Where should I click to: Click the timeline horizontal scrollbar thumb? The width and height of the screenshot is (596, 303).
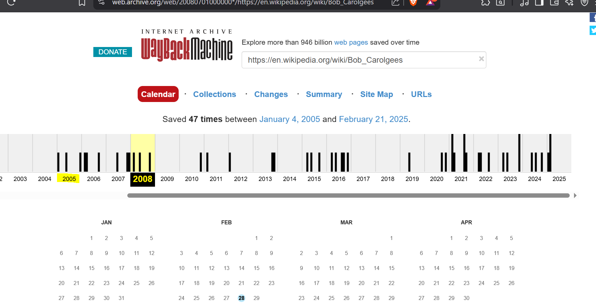pos(348,196)
